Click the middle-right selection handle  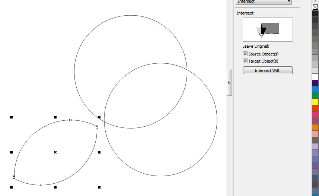[x=99, y=152]
